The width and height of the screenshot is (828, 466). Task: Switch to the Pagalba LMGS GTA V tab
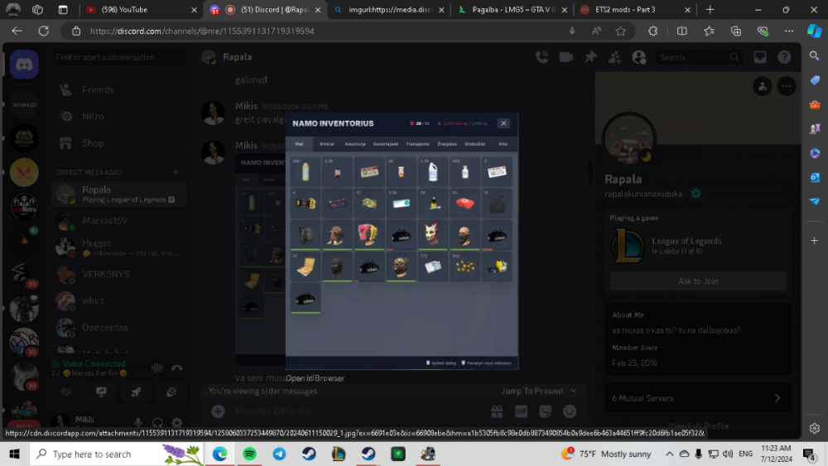coord(513,9)
